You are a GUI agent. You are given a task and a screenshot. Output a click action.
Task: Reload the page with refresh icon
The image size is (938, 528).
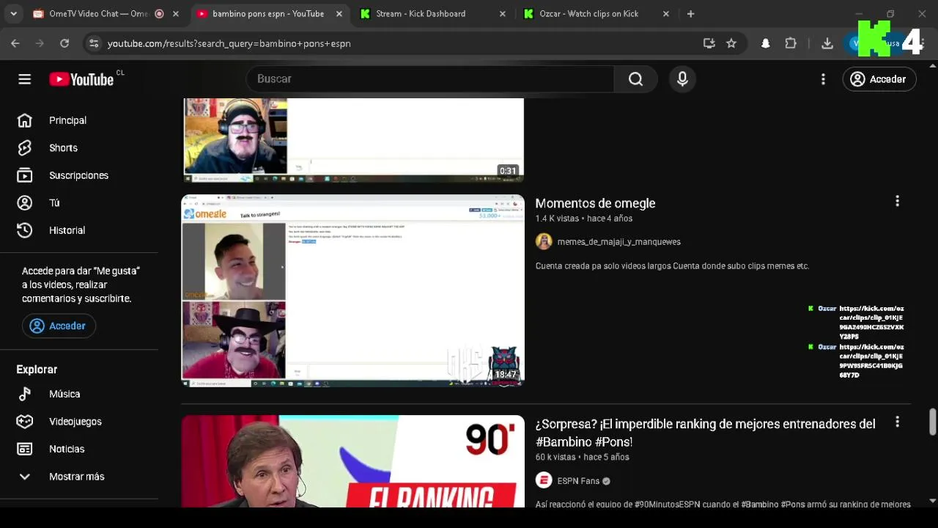pyautogui.click(x=64, y=43)
